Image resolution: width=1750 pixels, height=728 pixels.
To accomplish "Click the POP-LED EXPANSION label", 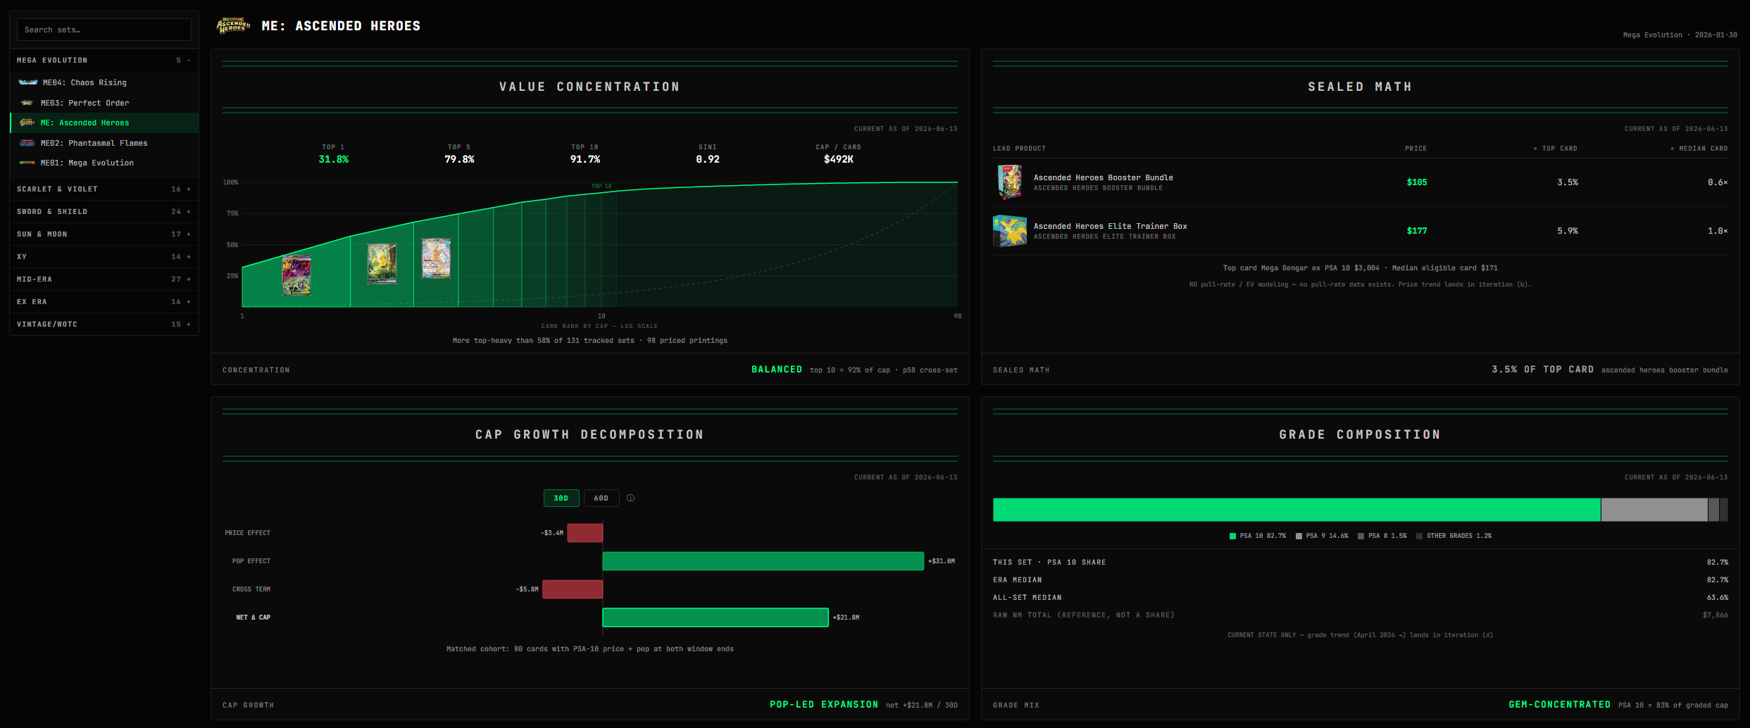I will [x=824, y=705].
